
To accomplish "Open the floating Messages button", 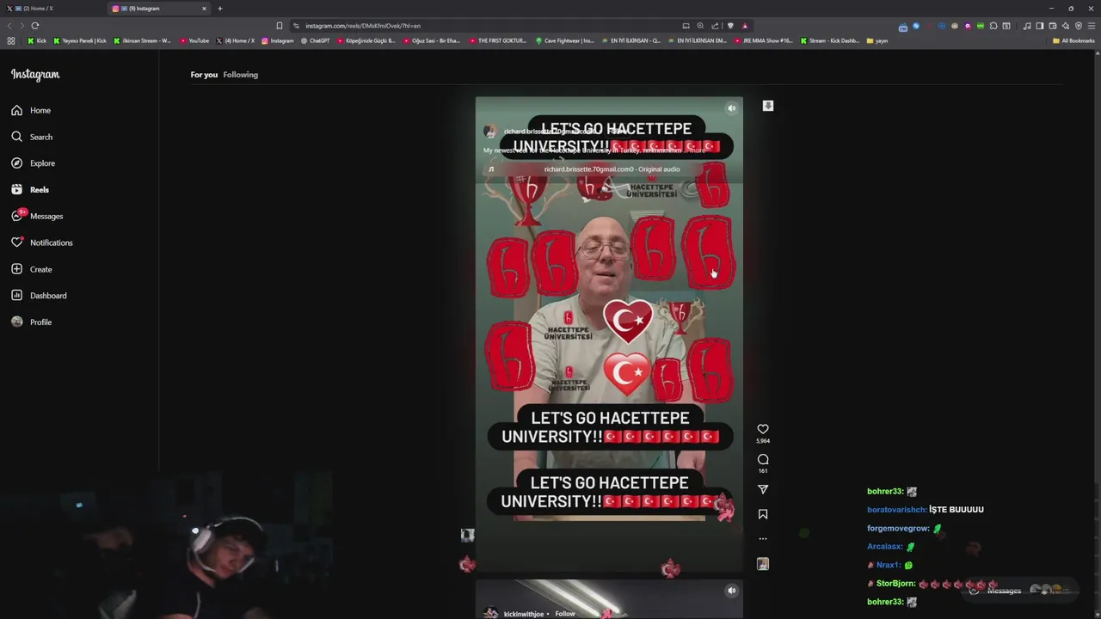I will click(1021, 591).
